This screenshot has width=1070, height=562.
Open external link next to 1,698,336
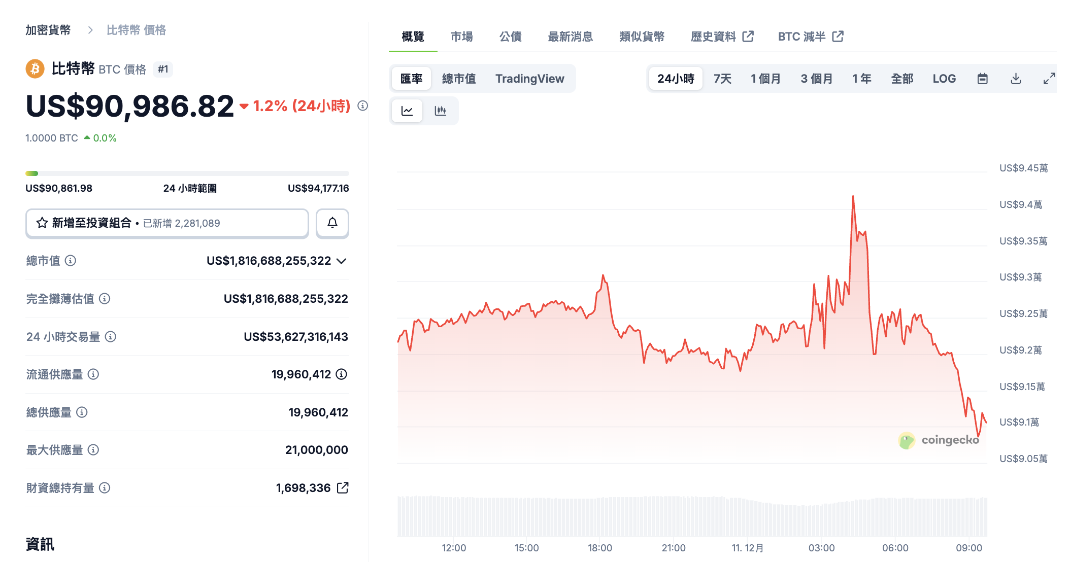click(x=343, y=488)
